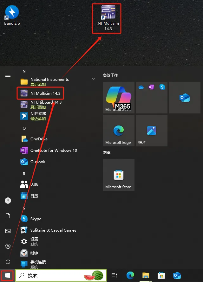Open Task View on the taskbar

(114, 275)
